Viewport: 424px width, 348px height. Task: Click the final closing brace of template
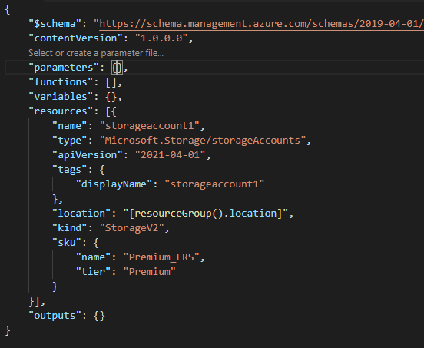click(x=8, y=330)
